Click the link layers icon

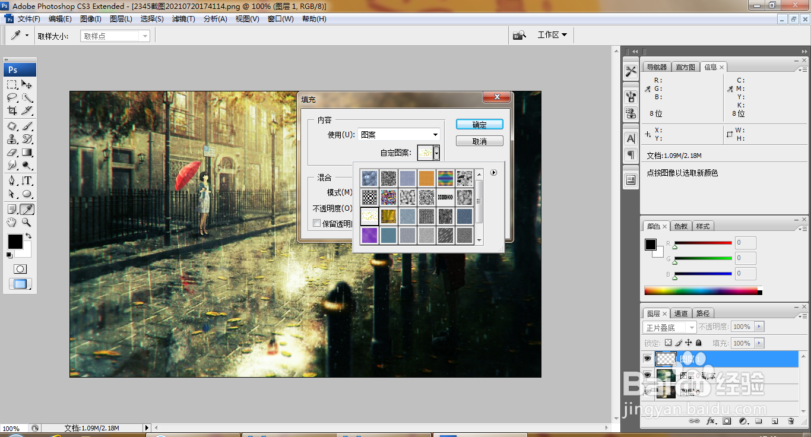coord(694,421)
